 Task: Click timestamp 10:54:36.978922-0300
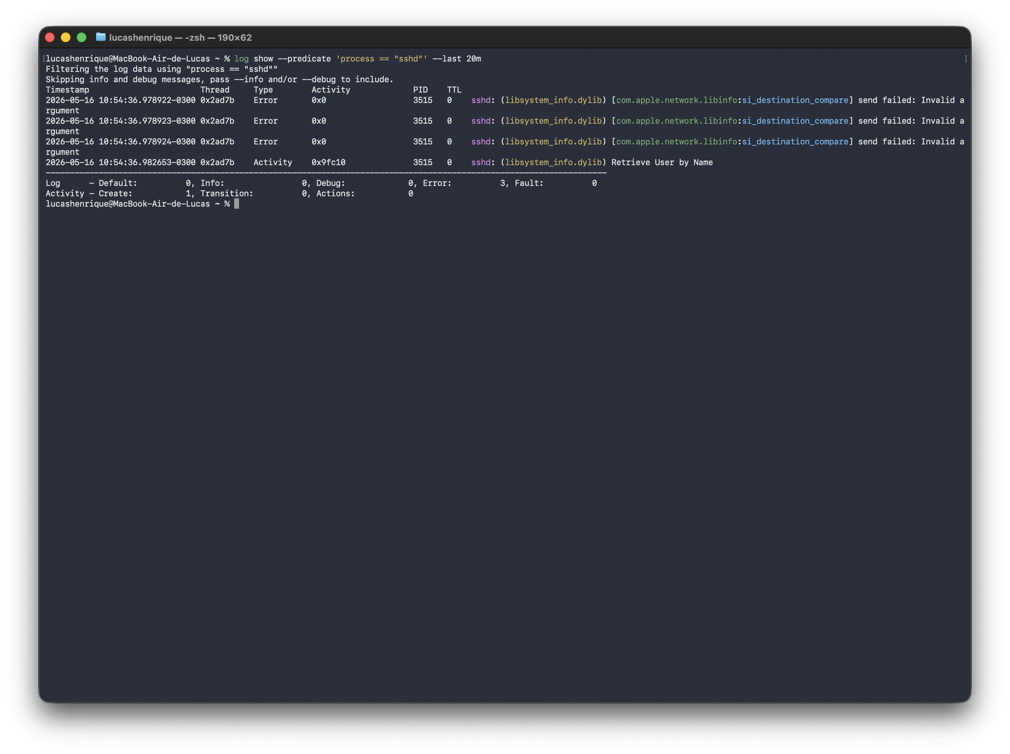pyautogui.click(x=147, y=100)
